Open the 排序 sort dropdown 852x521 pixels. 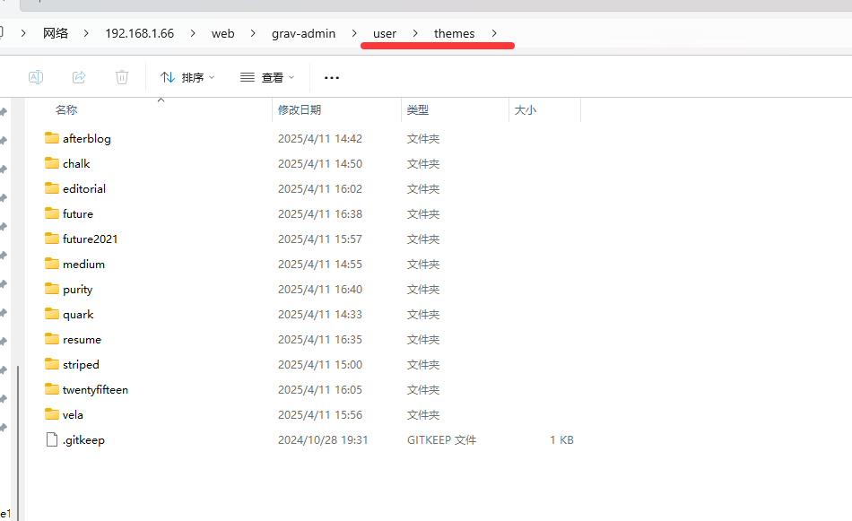point(187,77)
